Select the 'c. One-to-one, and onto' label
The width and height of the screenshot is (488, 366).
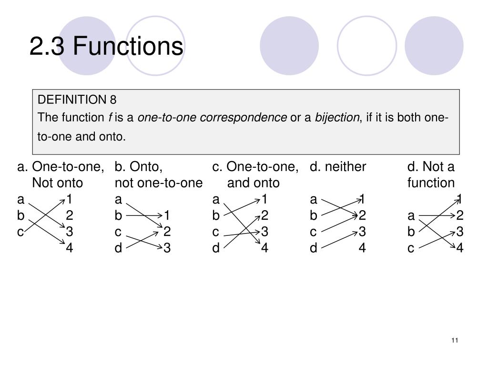click(255, 174)
